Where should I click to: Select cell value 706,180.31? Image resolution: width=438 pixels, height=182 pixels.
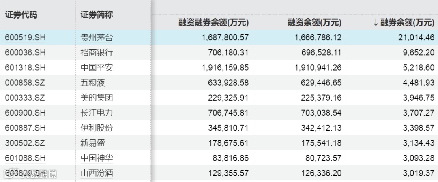(228, 53)
